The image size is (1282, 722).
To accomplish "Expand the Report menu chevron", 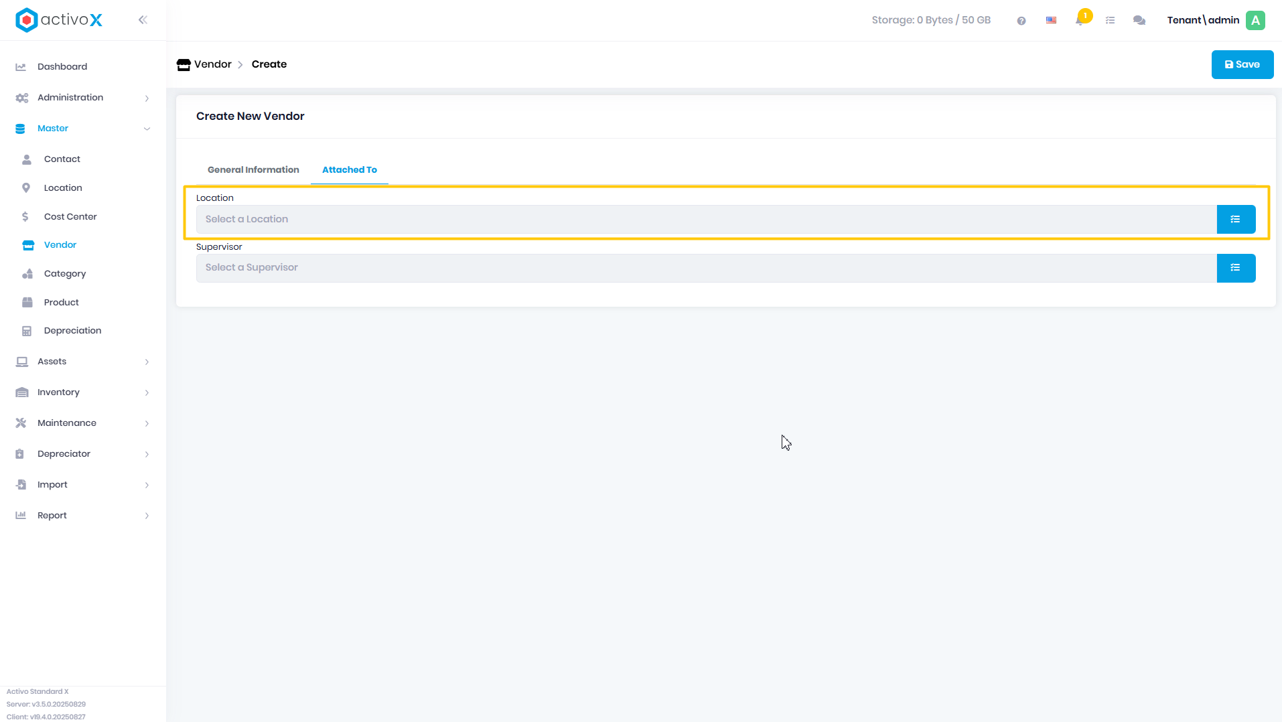I will click(147, 516).
